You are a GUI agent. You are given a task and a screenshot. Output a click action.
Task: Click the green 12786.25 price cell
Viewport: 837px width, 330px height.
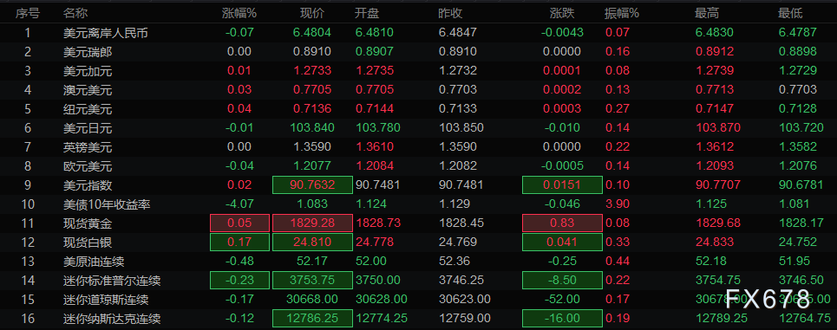point(313,319)
